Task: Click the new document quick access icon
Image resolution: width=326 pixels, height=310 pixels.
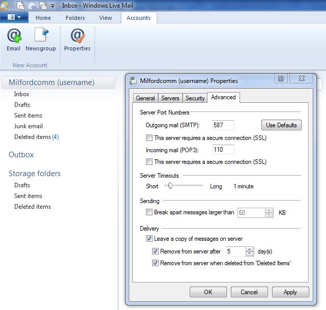Action: 20,6
